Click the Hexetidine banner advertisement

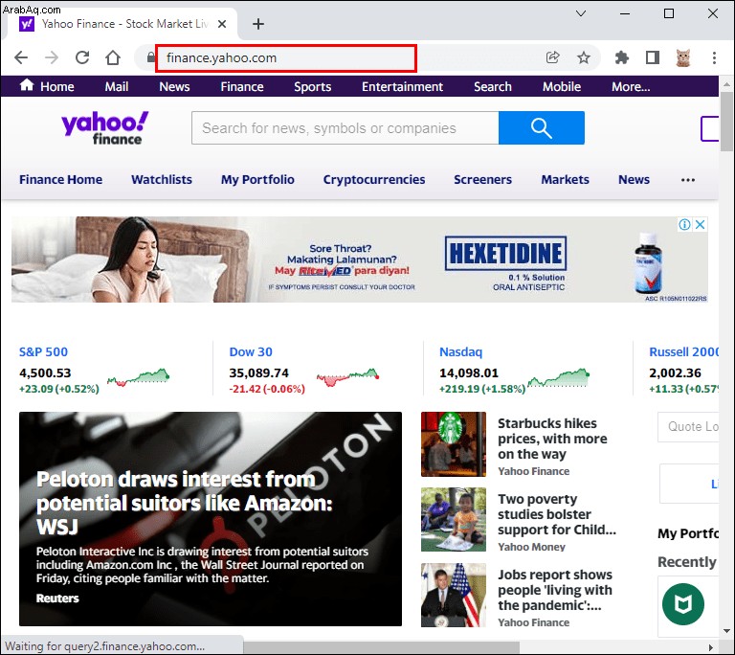(360, 260)
